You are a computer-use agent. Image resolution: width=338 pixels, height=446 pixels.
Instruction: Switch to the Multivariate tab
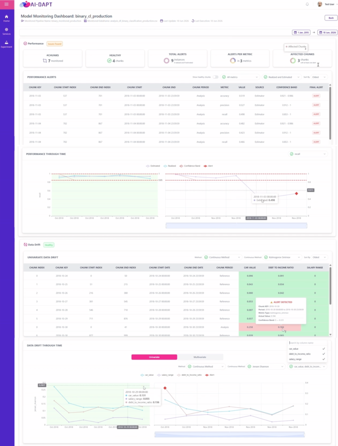click(200, 357)
